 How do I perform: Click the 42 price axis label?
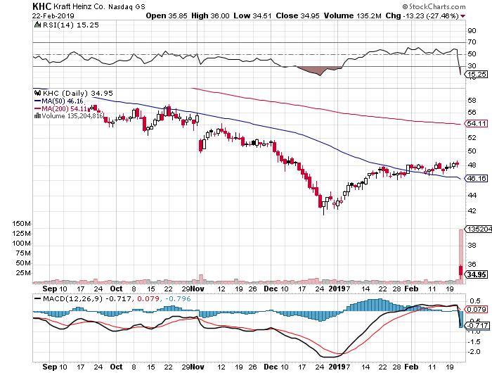click(472, 211)
